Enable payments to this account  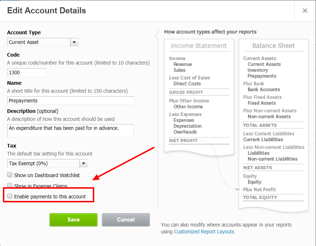(9, 196)
